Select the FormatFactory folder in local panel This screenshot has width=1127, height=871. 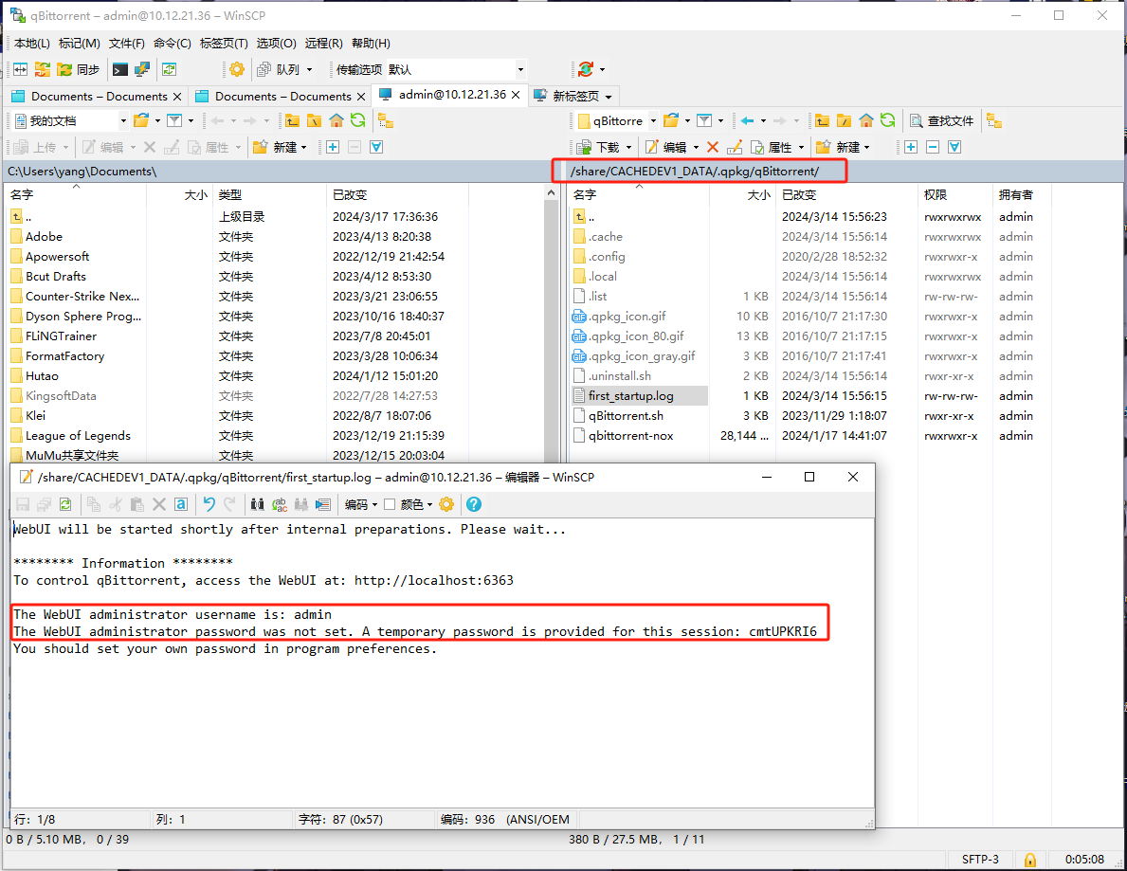(x=64, y=355)
